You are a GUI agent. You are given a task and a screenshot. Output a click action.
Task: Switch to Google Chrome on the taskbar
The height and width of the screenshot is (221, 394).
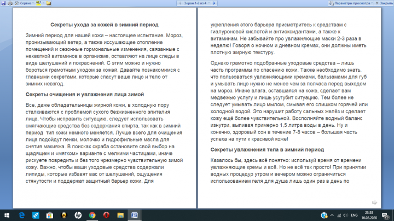point(92,215)
